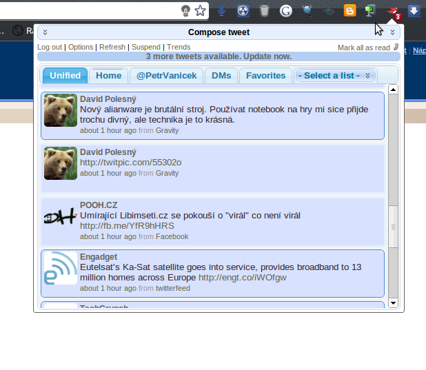Click the Compose tweet header
This screenshot has width=426, height=370.
tap(219, 32)
